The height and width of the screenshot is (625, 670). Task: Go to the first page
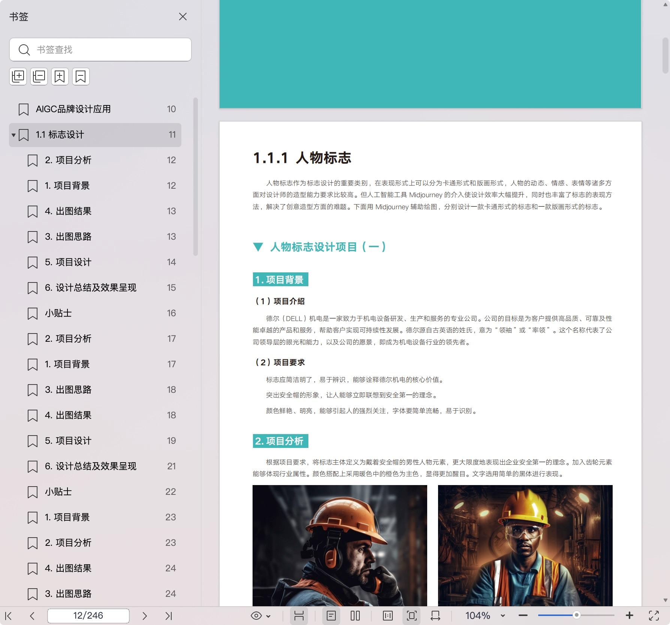[9, 616]
